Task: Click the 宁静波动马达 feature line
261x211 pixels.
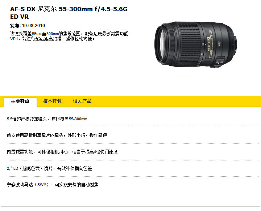Action: click(53, 185)
